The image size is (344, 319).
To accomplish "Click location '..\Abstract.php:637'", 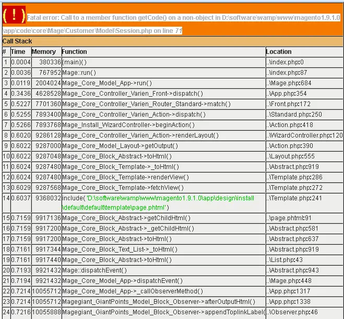I will (292, 239).
